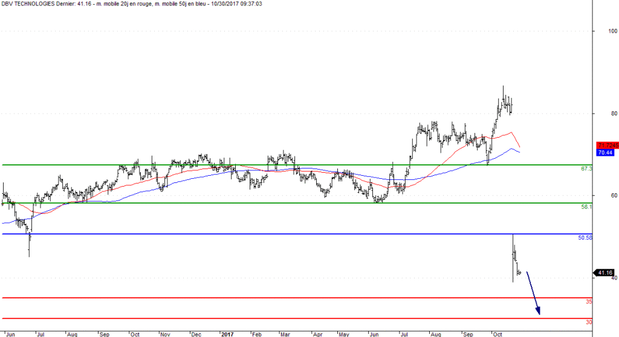
Task: Select the Feb marker on the time axis
Action: coord(257,333)
